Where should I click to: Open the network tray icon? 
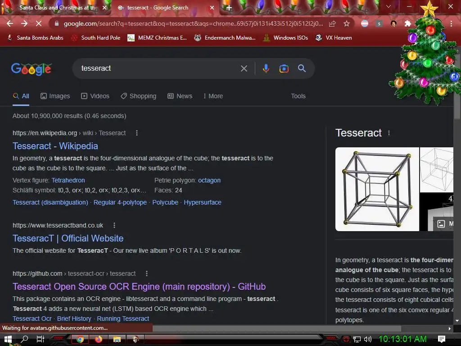click(x=357, y=339)
